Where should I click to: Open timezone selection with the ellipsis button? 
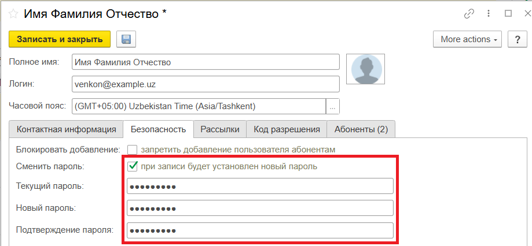[x=332, y=106]
